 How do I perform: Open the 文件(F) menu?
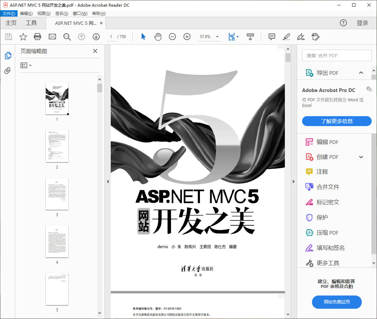point(9,14)
